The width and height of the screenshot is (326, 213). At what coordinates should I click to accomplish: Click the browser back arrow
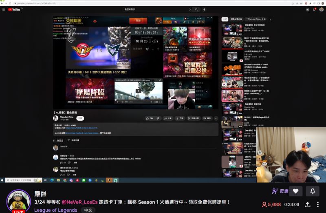[2, 4]
